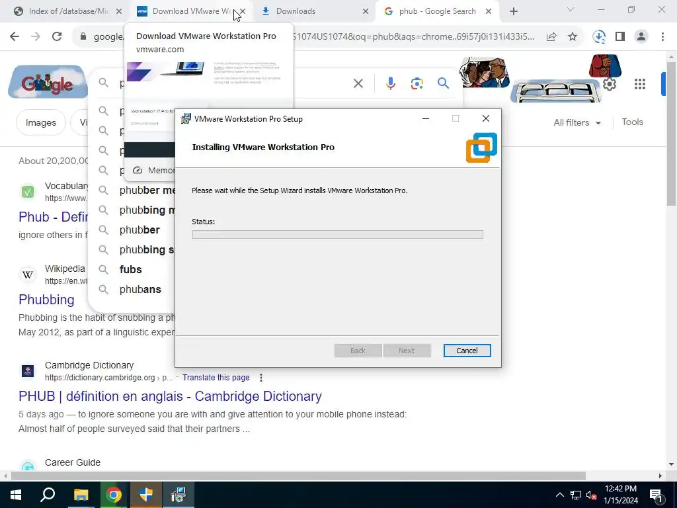The width and height of the screenshot is (677, 508).
Task: Click the share page icon in address bar
Action: pyautogui.click(x=551, y=37)
